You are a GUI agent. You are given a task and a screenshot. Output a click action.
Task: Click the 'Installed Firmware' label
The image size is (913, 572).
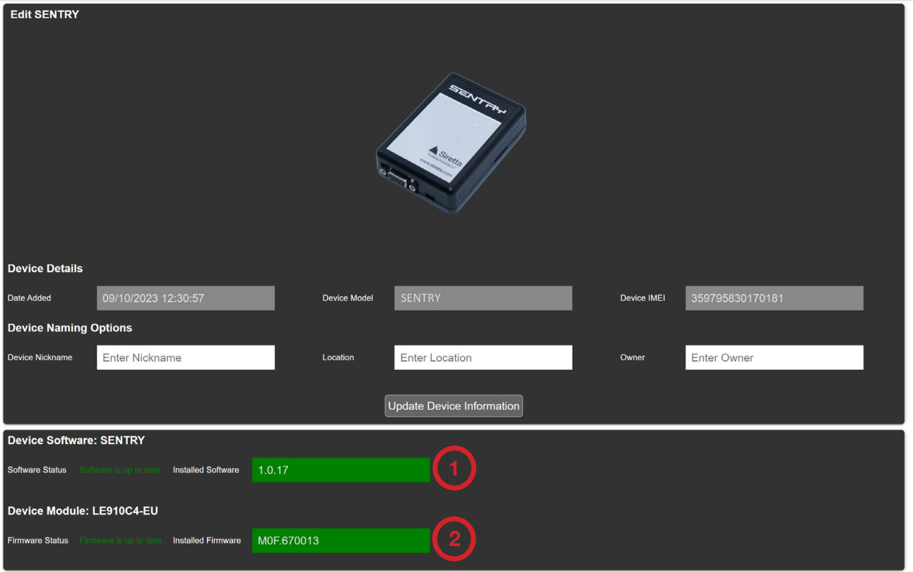[x=207, y=541]
